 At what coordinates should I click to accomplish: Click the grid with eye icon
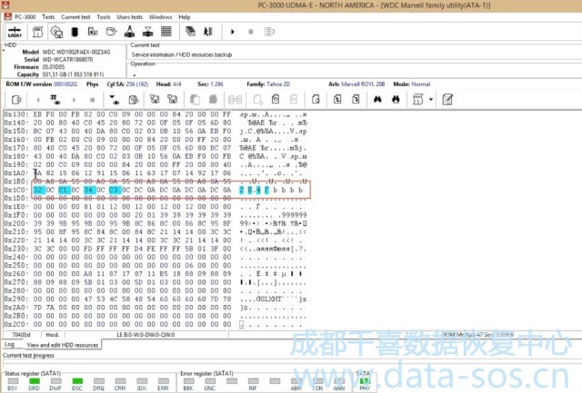55,99
